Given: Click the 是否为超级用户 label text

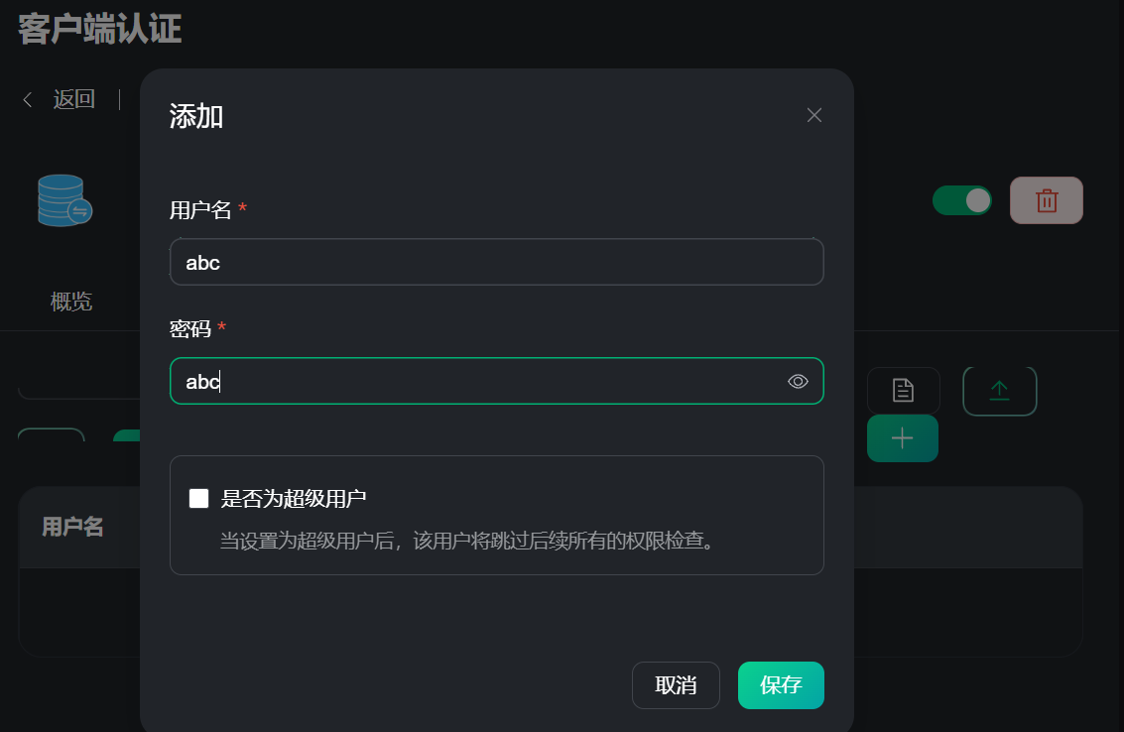Looking at the screenshot, I should tap(294, 498).
